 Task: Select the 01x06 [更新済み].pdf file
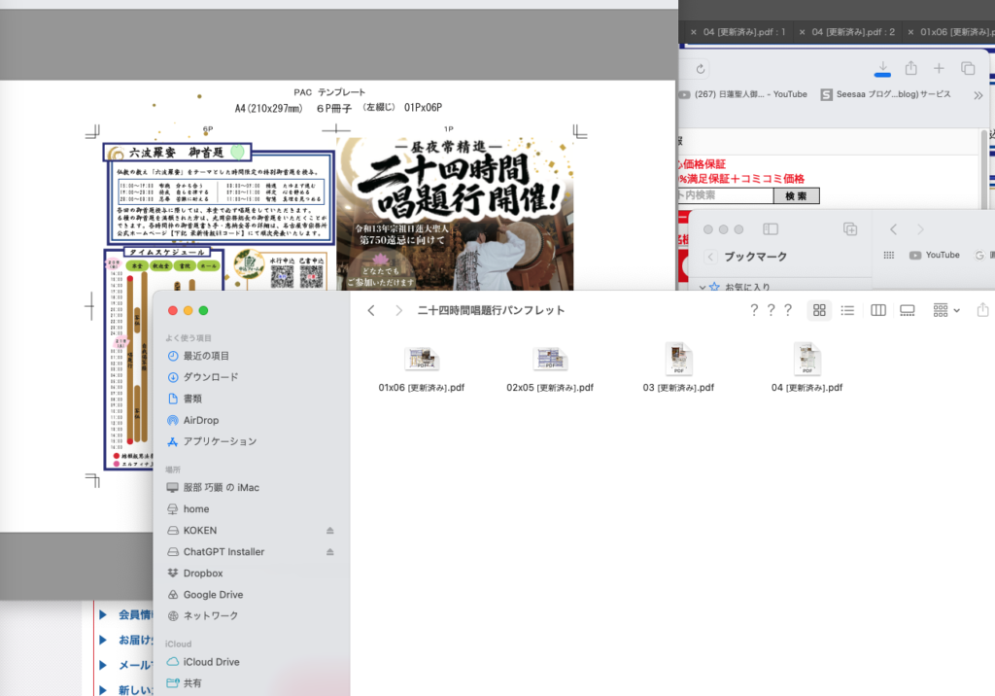422,369
